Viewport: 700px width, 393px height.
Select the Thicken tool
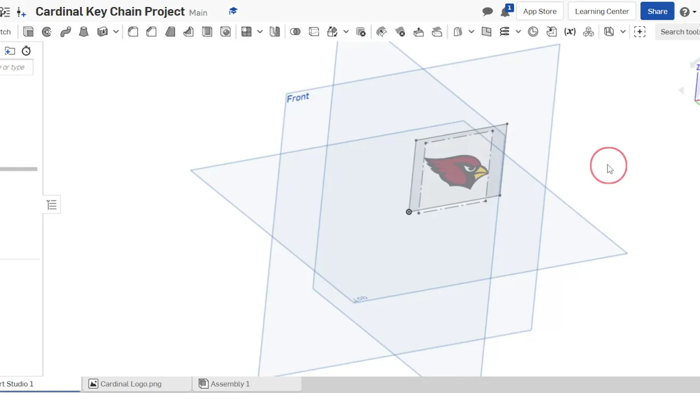pos(102,32)
